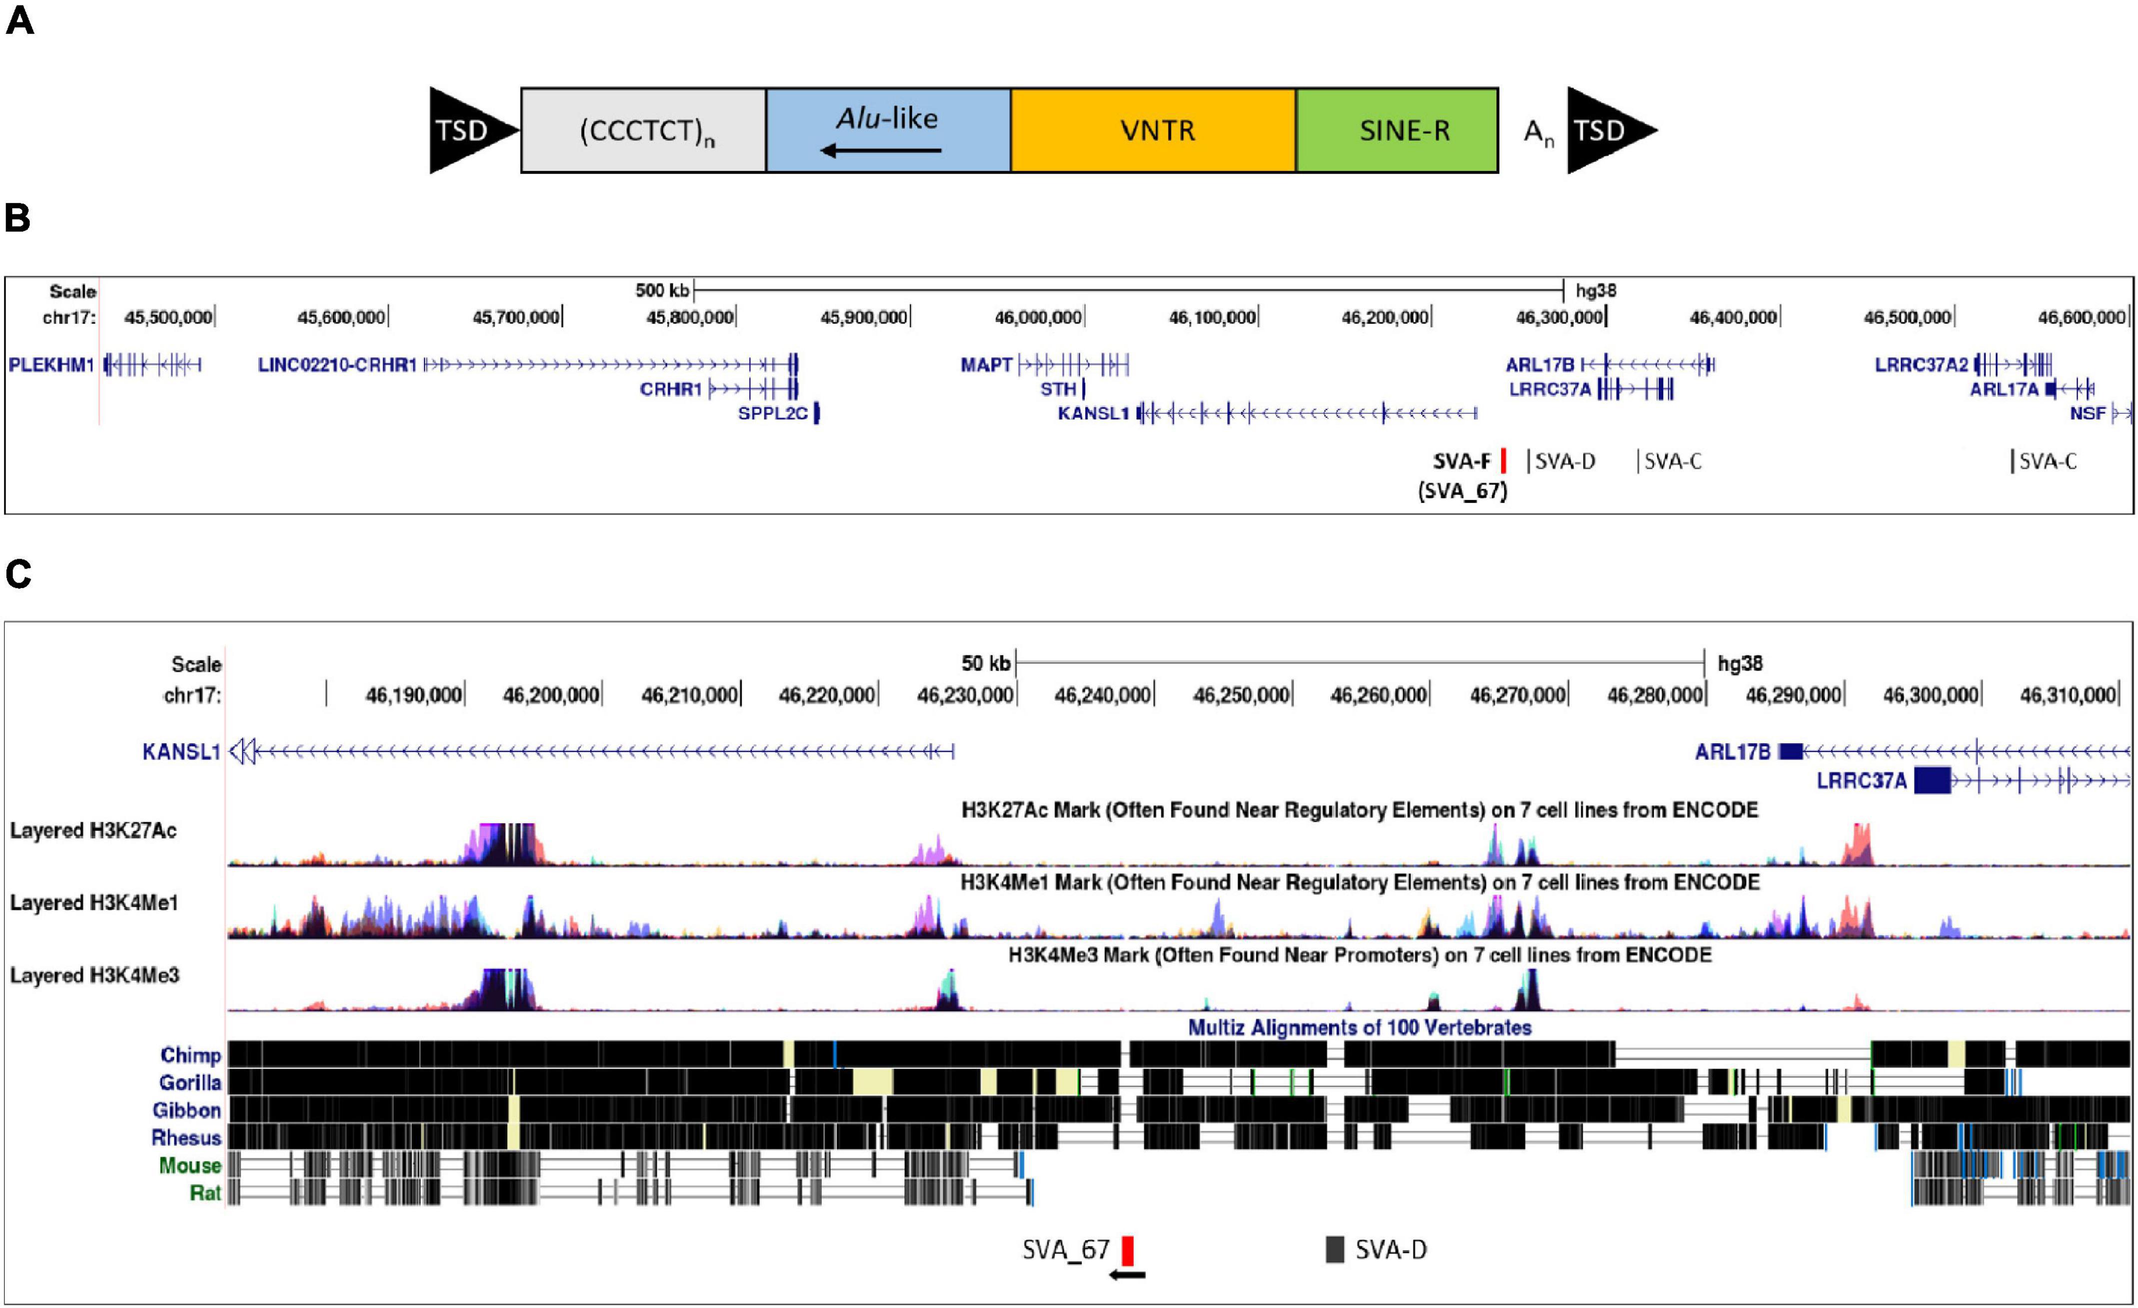
Task: Click the 500 kb scale label
Action: pos(662,290)
